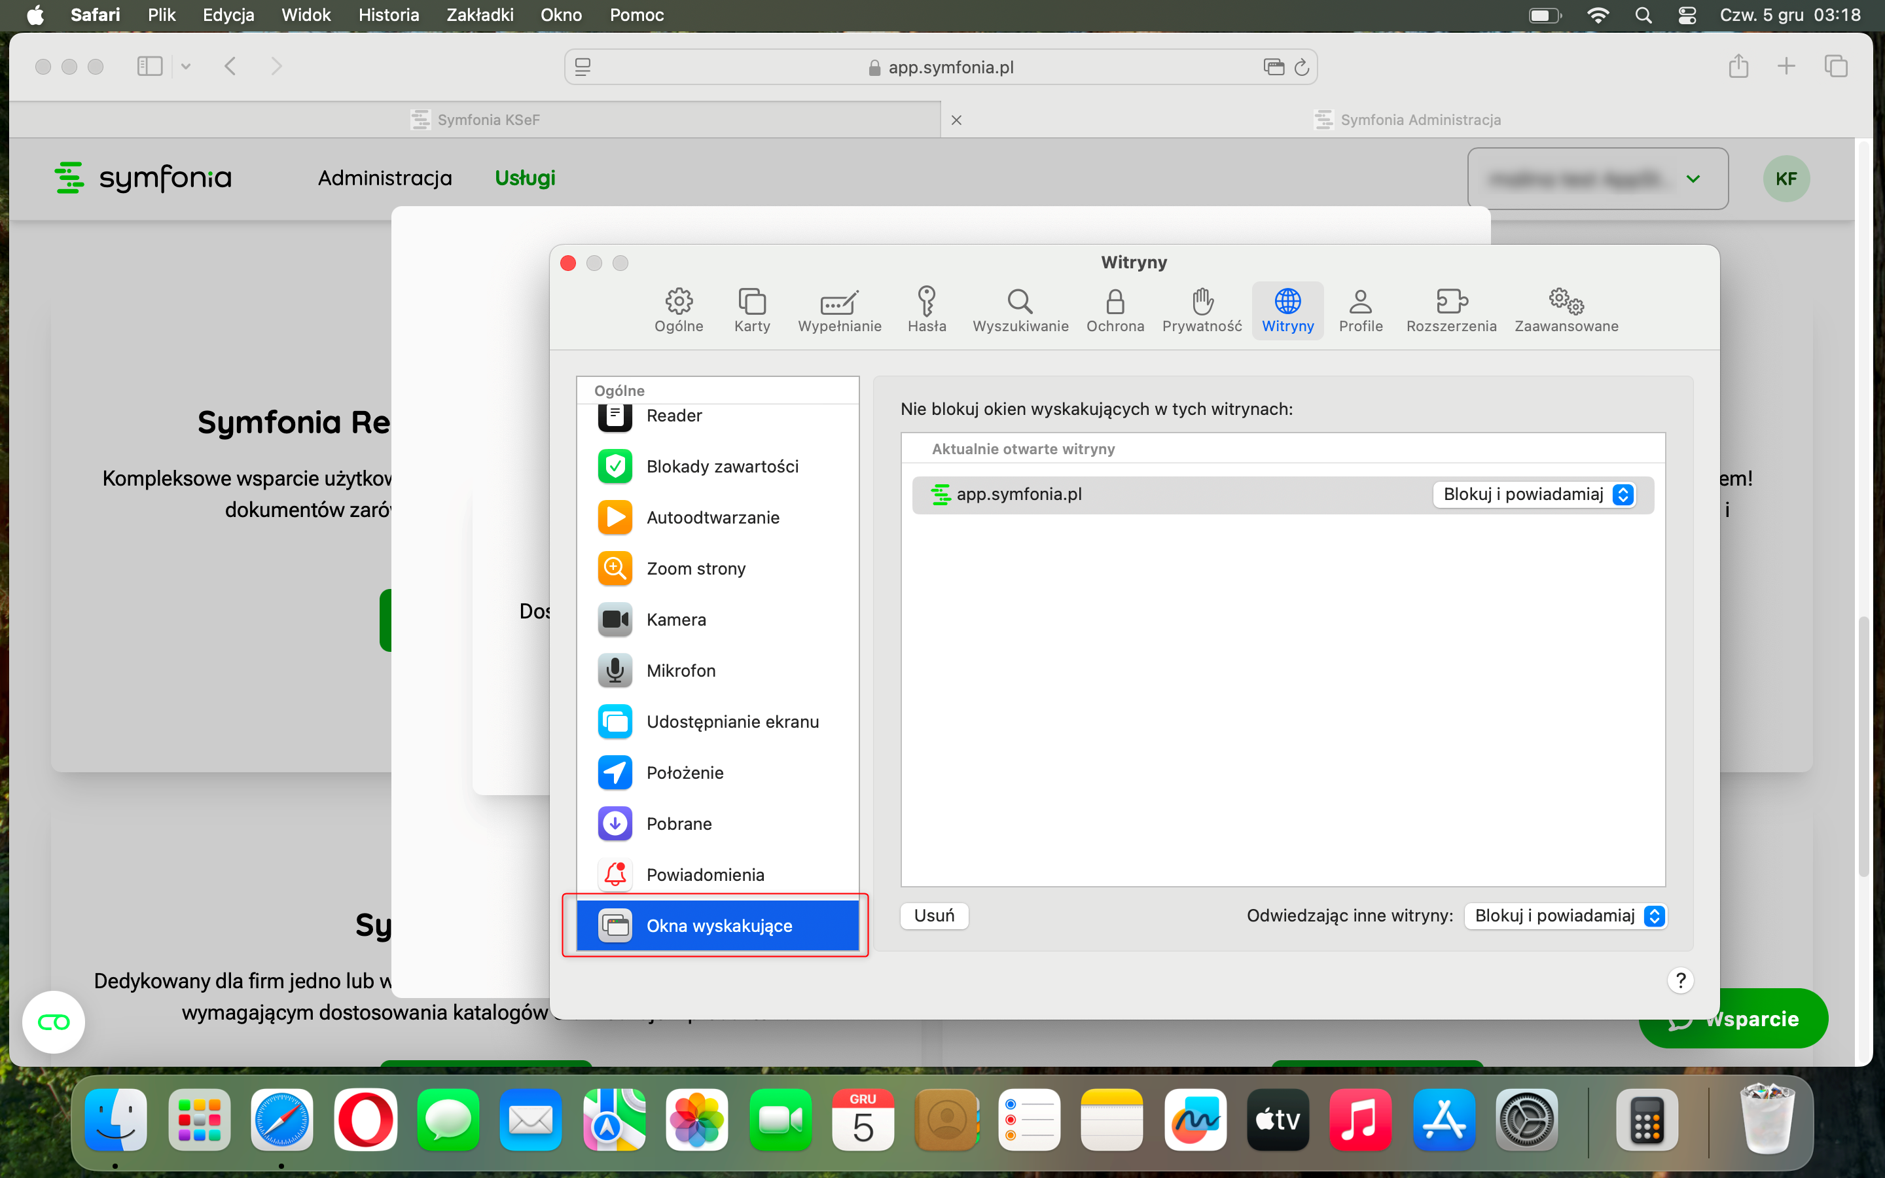This screenshot has width=1885, height=1178.
Task: Click the reload page icon in address bar
Action: click(1302, 67)
